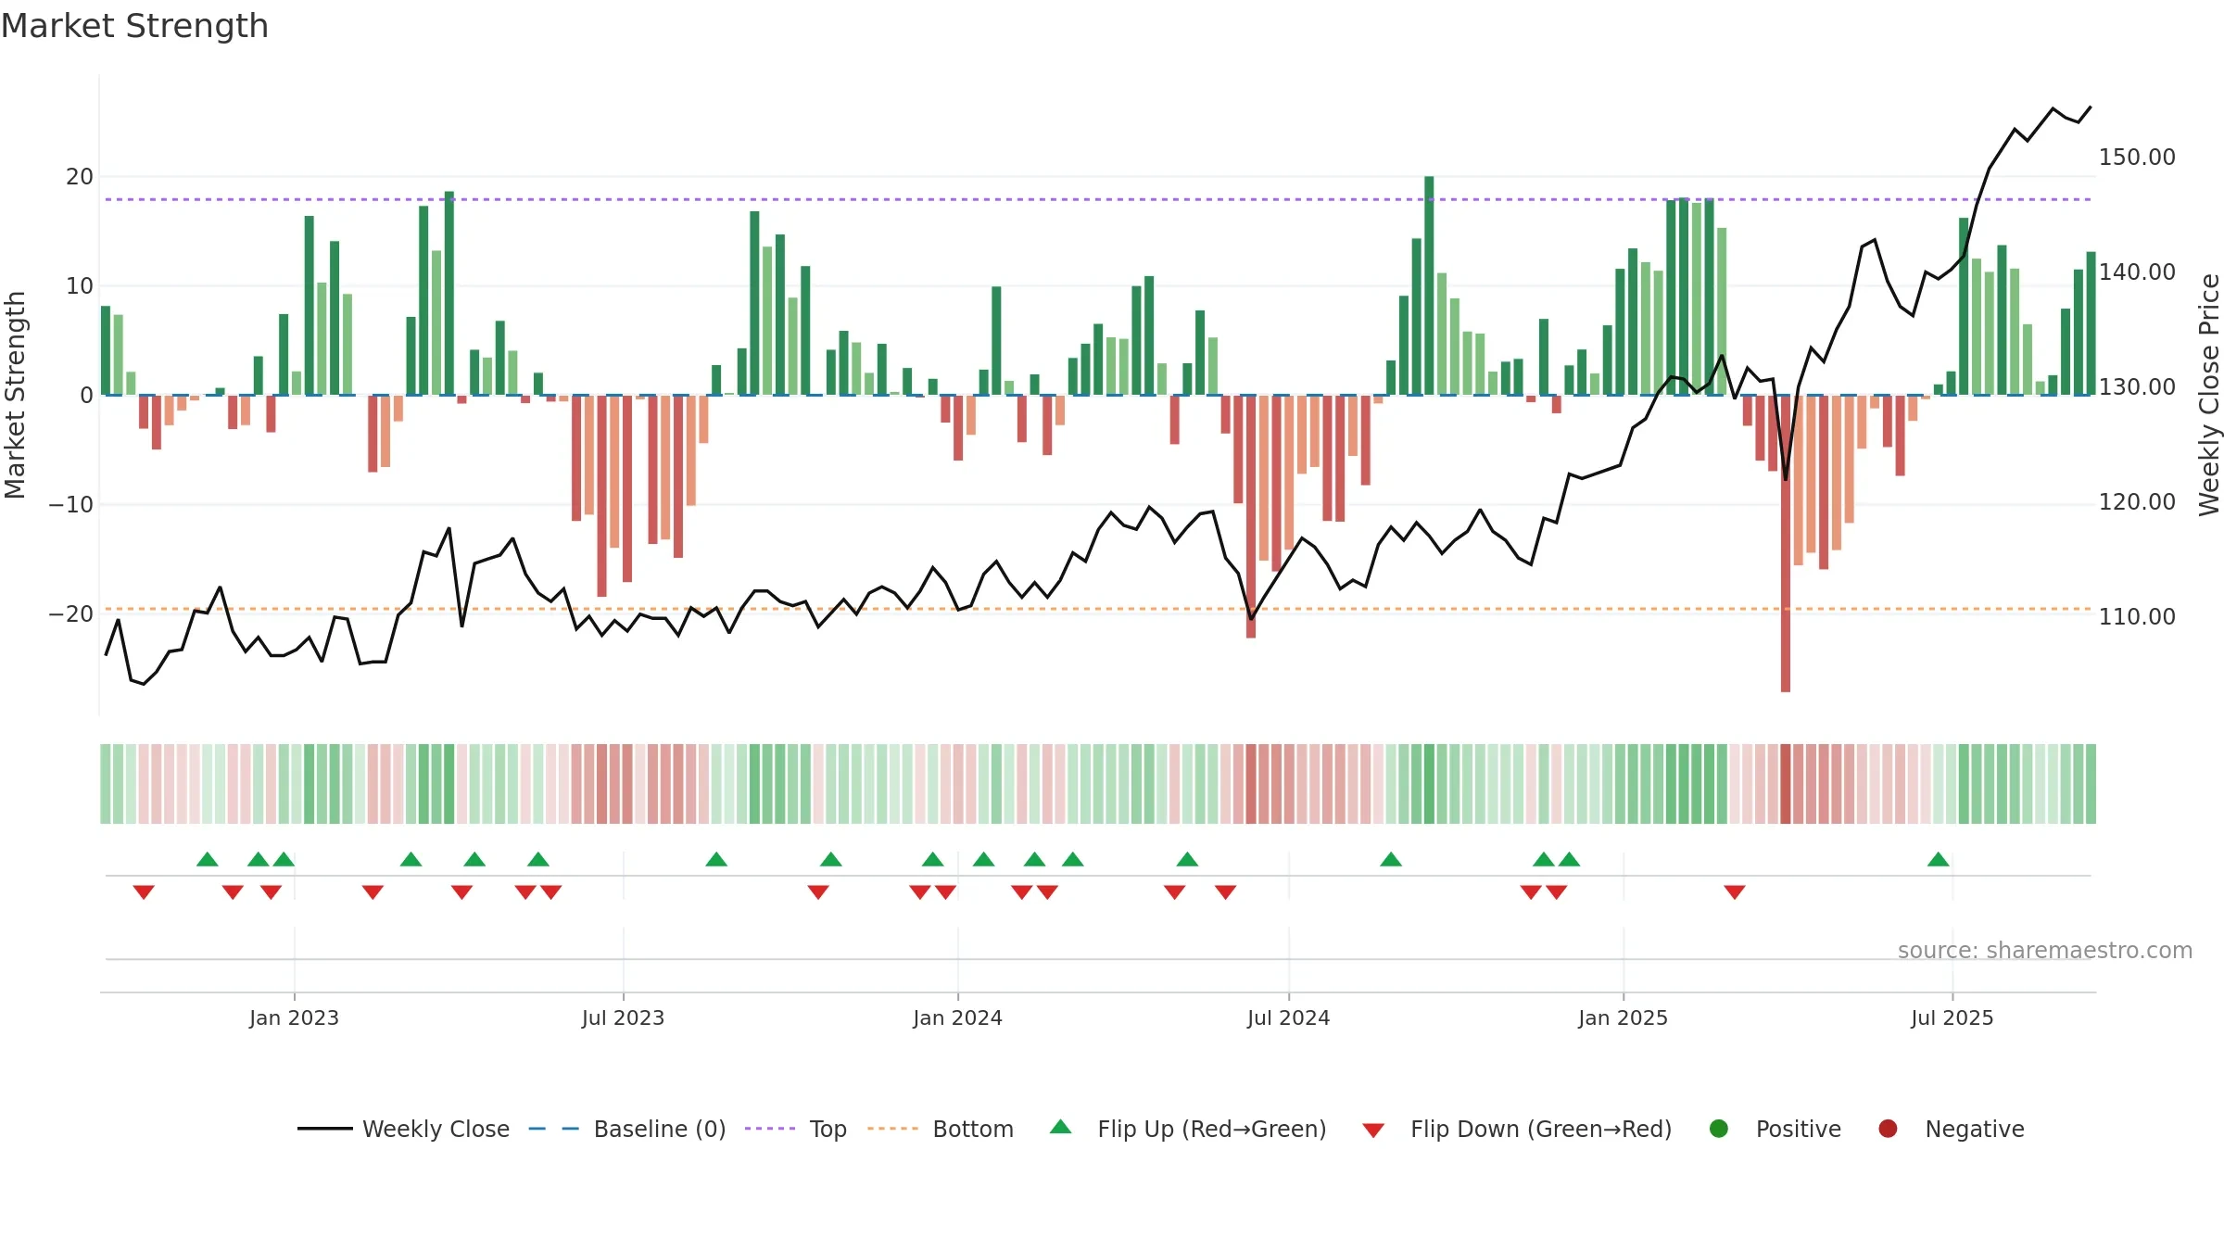The width and height of the screenshot is (2224, 1251).
Task: Toggle Flip Up (Red→Green) legend entry
Action: [x=1188, y=1129]
